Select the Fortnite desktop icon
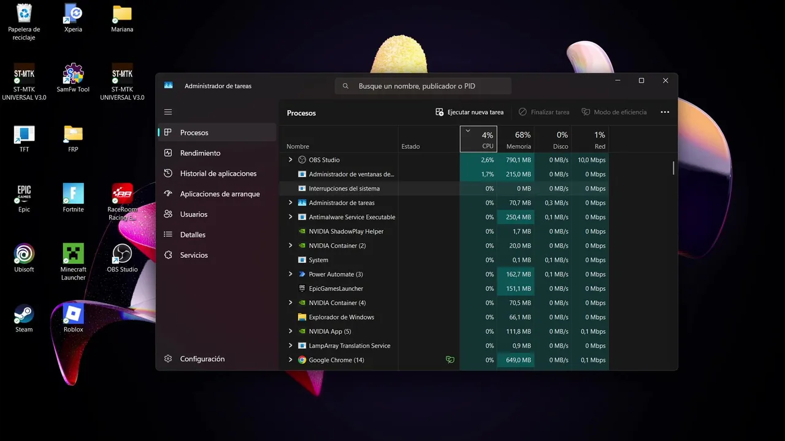 click(x=73, y=198)
